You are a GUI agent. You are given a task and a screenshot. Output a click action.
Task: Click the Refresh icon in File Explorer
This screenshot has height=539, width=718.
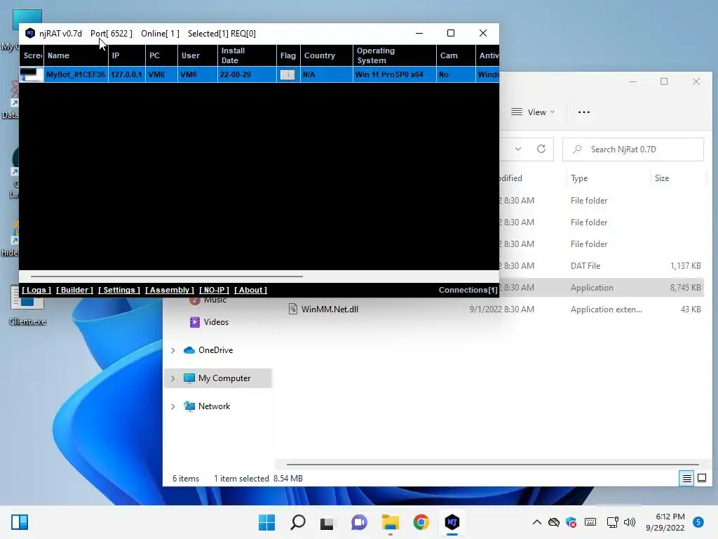click(541, 149)
